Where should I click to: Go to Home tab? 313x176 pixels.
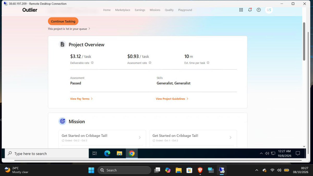coord(107,10)
